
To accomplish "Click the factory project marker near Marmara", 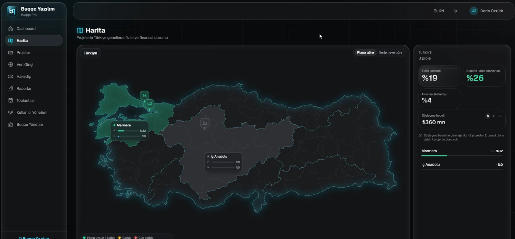I will [149, 104].
